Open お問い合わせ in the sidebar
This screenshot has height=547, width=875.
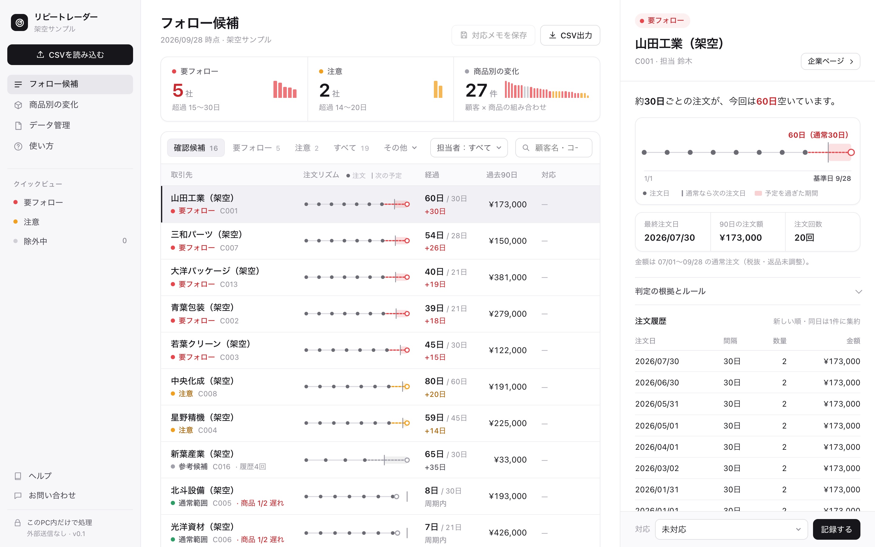[x=70, y=496]
